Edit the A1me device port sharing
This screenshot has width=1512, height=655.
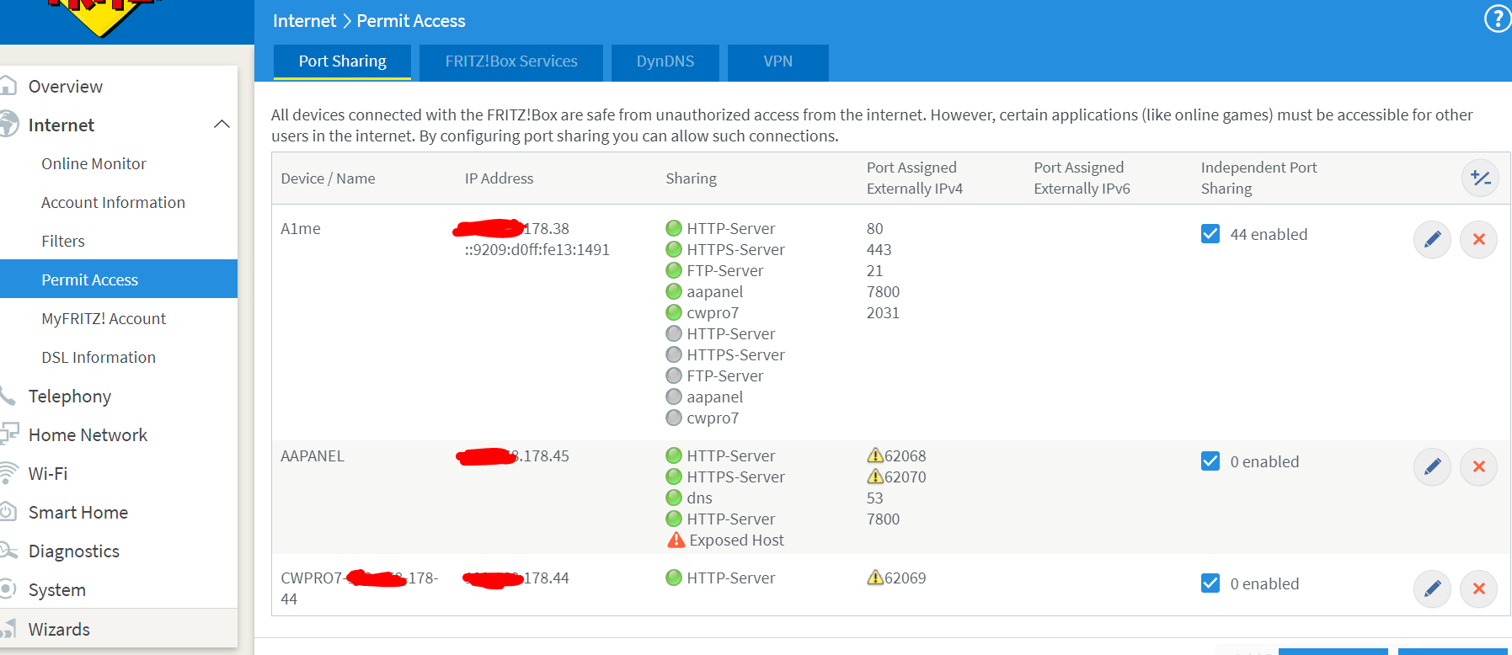(1432, 239)
